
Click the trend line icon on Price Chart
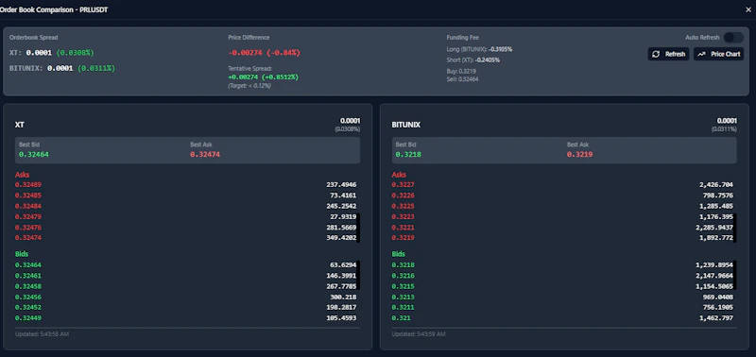pos(701,54)
